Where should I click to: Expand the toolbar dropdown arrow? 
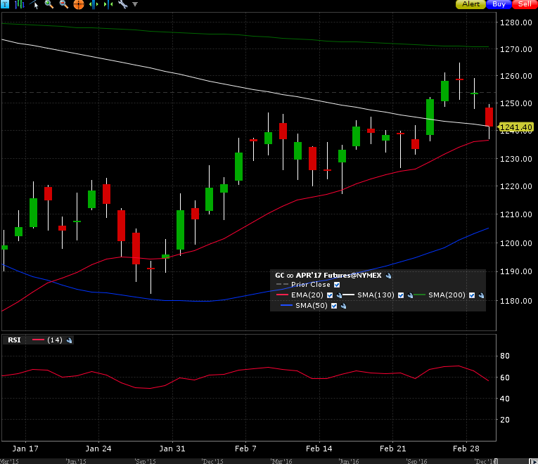(x=135, y=4)
